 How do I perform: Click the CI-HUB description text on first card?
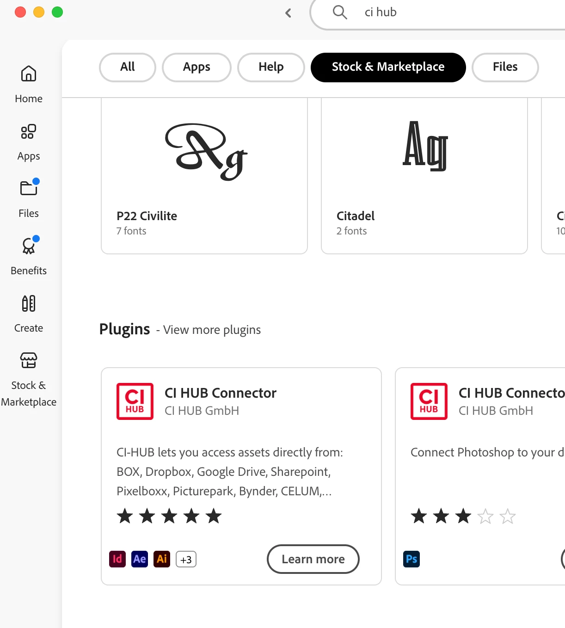pos(230,472)
